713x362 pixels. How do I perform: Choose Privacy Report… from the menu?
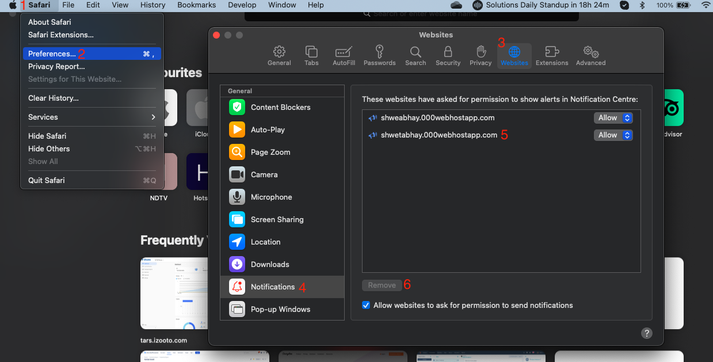(92, 66)
